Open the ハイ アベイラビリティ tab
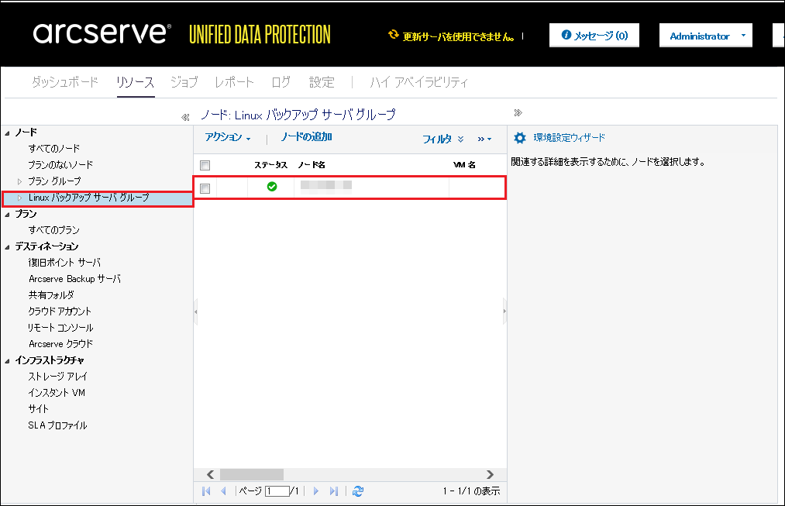 click(418, 82)
